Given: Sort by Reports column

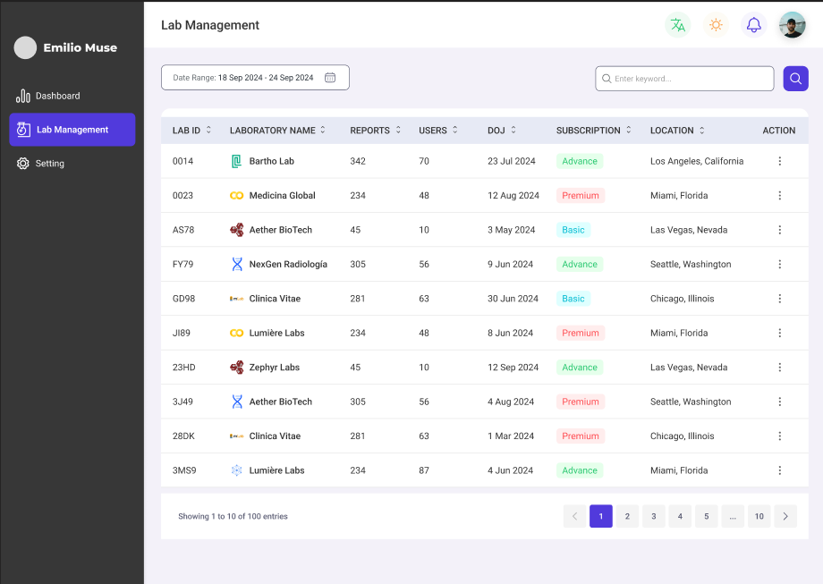Looking at the screenshot, I should (398, 130).
